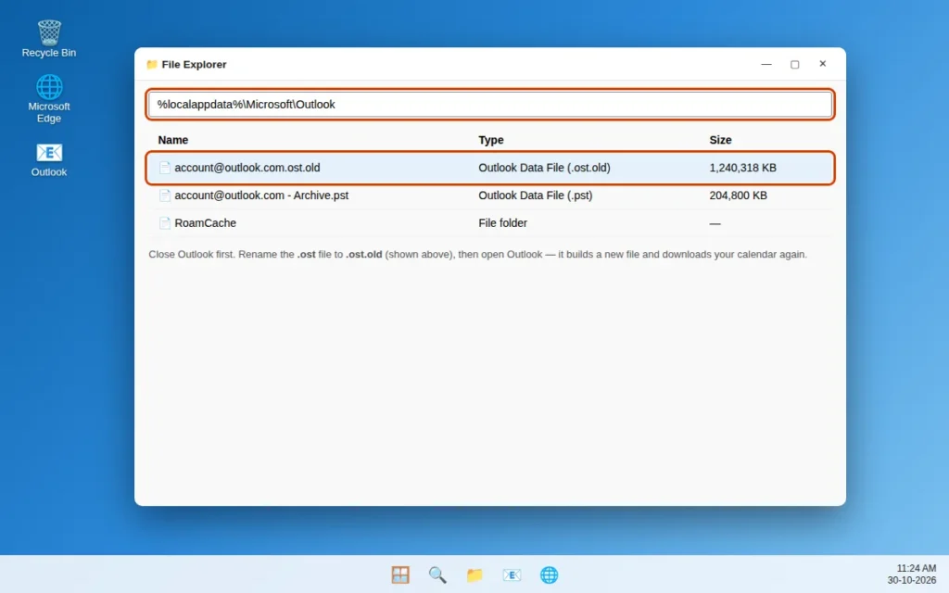
Task: Select the RoamCache folder name
Action: (205, 223)
